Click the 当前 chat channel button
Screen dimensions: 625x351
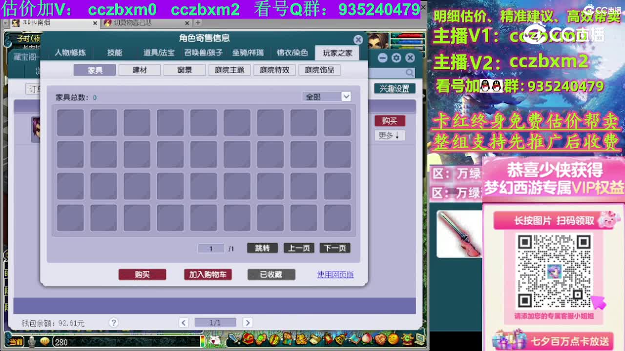tap(16, 342)
